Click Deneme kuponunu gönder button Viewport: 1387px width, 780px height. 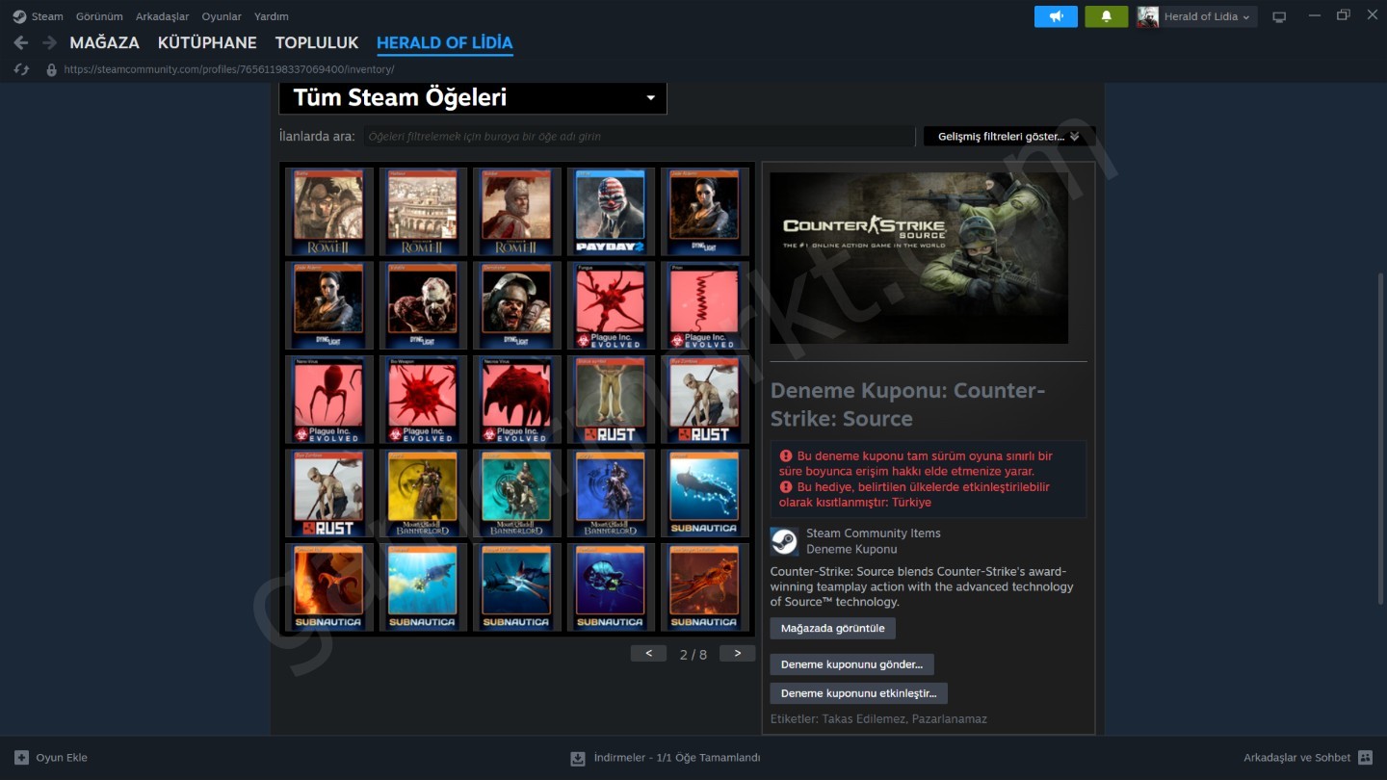click(x=851, y=664)
